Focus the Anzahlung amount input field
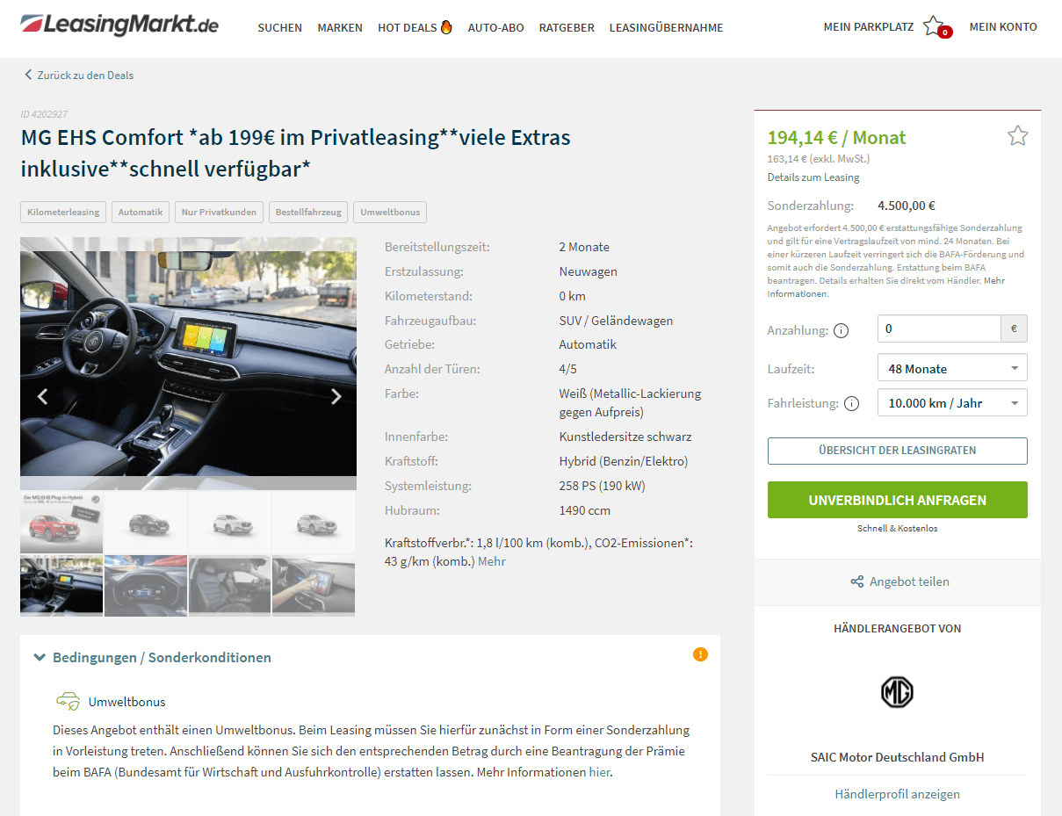This screenshot has width=1062, height=816. pos(939,329)
